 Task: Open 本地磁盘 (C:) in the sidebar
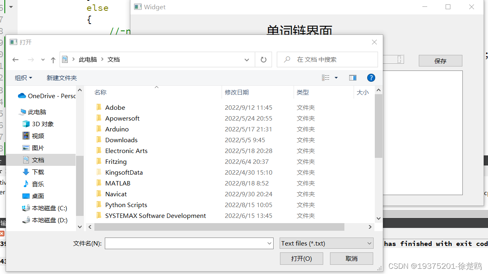49,208
